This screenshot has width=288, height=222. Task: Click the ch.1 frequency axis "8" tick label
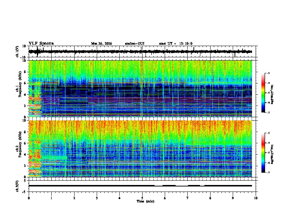point(26,72)
